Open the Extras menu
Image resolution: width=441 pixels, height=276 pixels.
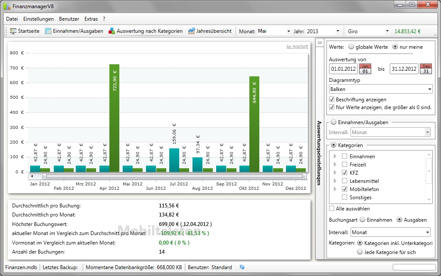pos(91,19)
